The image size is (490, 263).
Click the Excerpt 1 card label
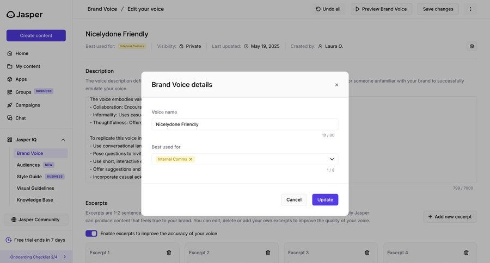coord(100,253)
